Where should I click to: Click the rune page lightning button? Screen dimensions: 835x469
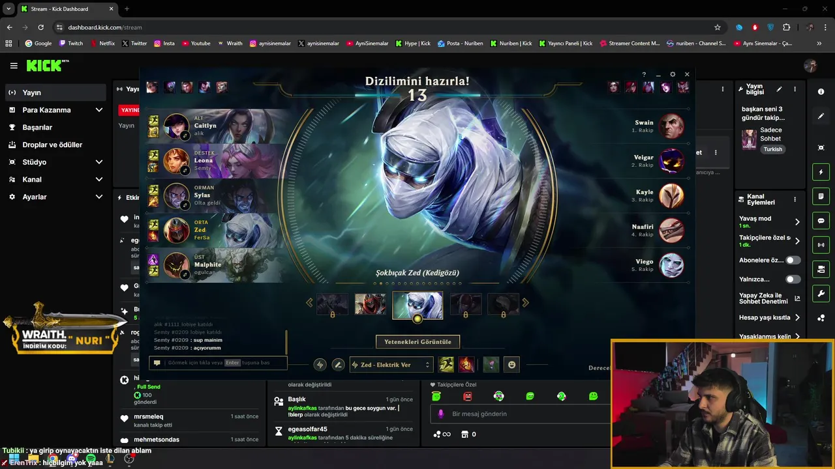coord(320,365)
